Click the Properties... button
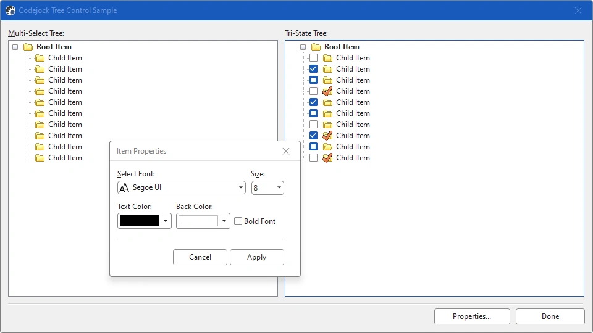Screen dimensions: 593x333 [x=472, y=316]
